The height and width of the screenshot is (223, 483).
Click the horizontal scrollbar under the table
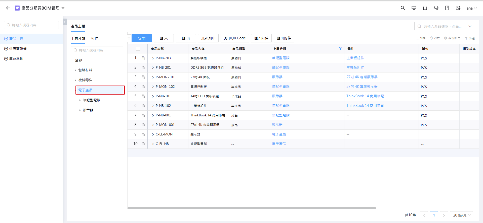pos(252,208)
